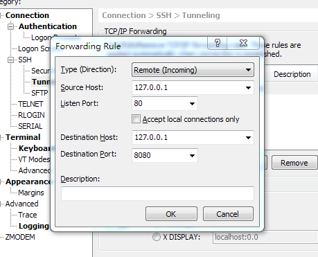The height and width of the screenshot is (257, 318).
Task: Select Logging under Advanced
Action: [34, 226]
